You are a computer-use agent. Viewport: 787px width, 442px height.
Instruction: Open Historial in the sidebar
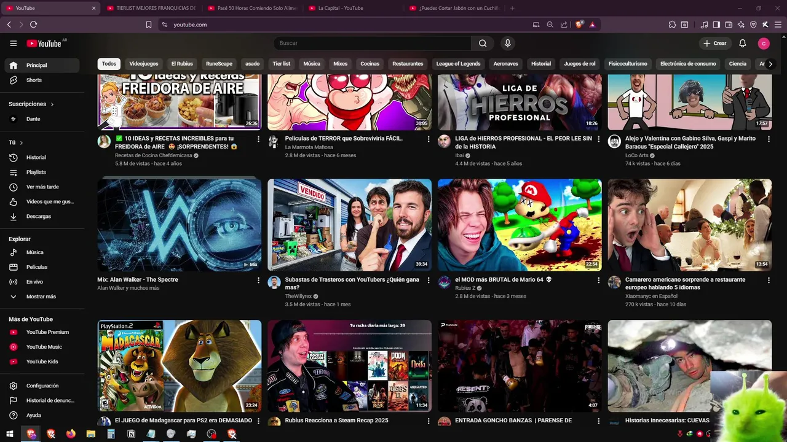(x=42, y=157)
